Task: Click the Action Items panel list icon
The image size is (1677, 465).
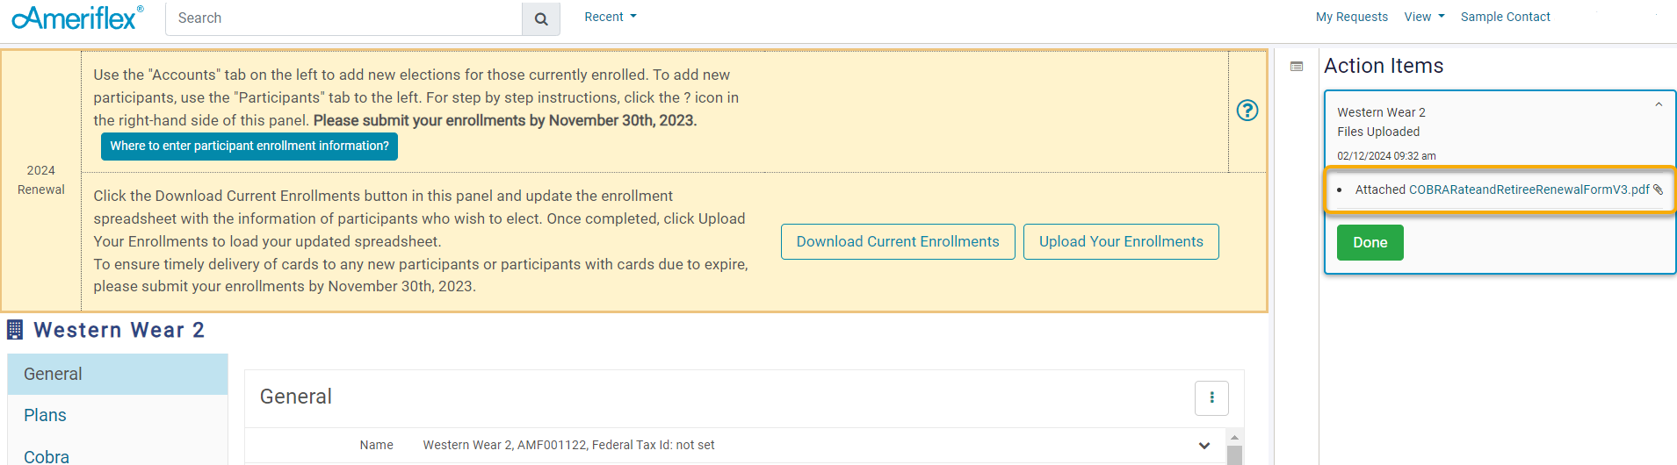Action: click(1297, 67)
